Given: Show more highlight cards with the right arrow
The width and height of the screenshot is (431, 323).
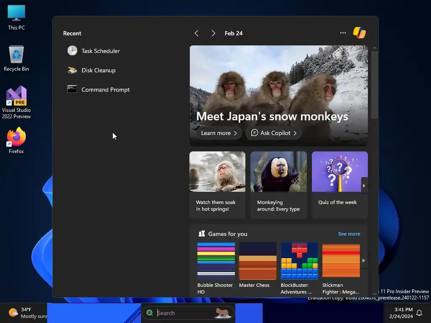Looking at the screenshot, I should click(x=364, y=185).
